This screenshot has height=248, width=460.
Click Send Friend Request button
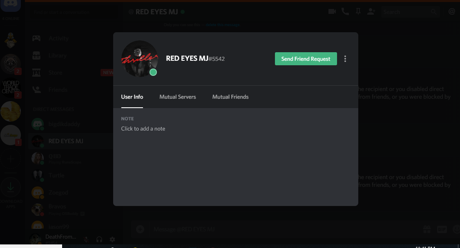[x=306, y=59]
